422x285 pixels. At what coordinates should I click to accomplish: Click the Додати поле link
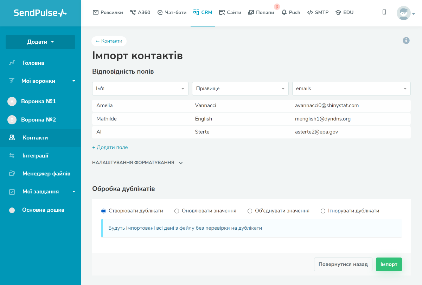click(110, 147)
